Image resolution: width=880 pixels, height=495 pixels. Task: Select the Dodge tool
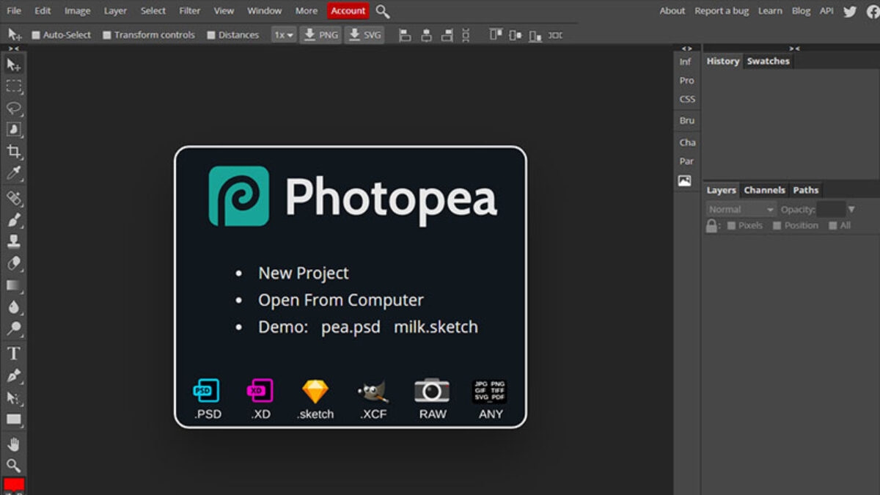[x=13, y=329]
